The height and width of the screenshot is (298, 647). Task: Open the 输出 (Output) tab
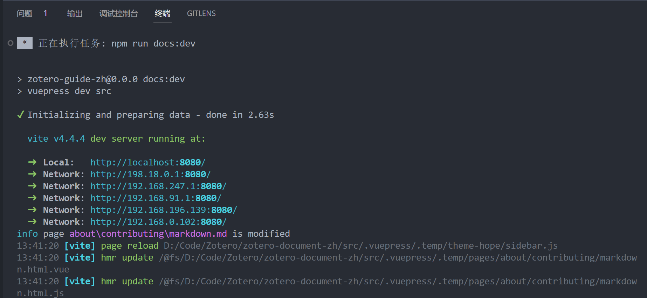pyautogui.click(x=75, y=14)
